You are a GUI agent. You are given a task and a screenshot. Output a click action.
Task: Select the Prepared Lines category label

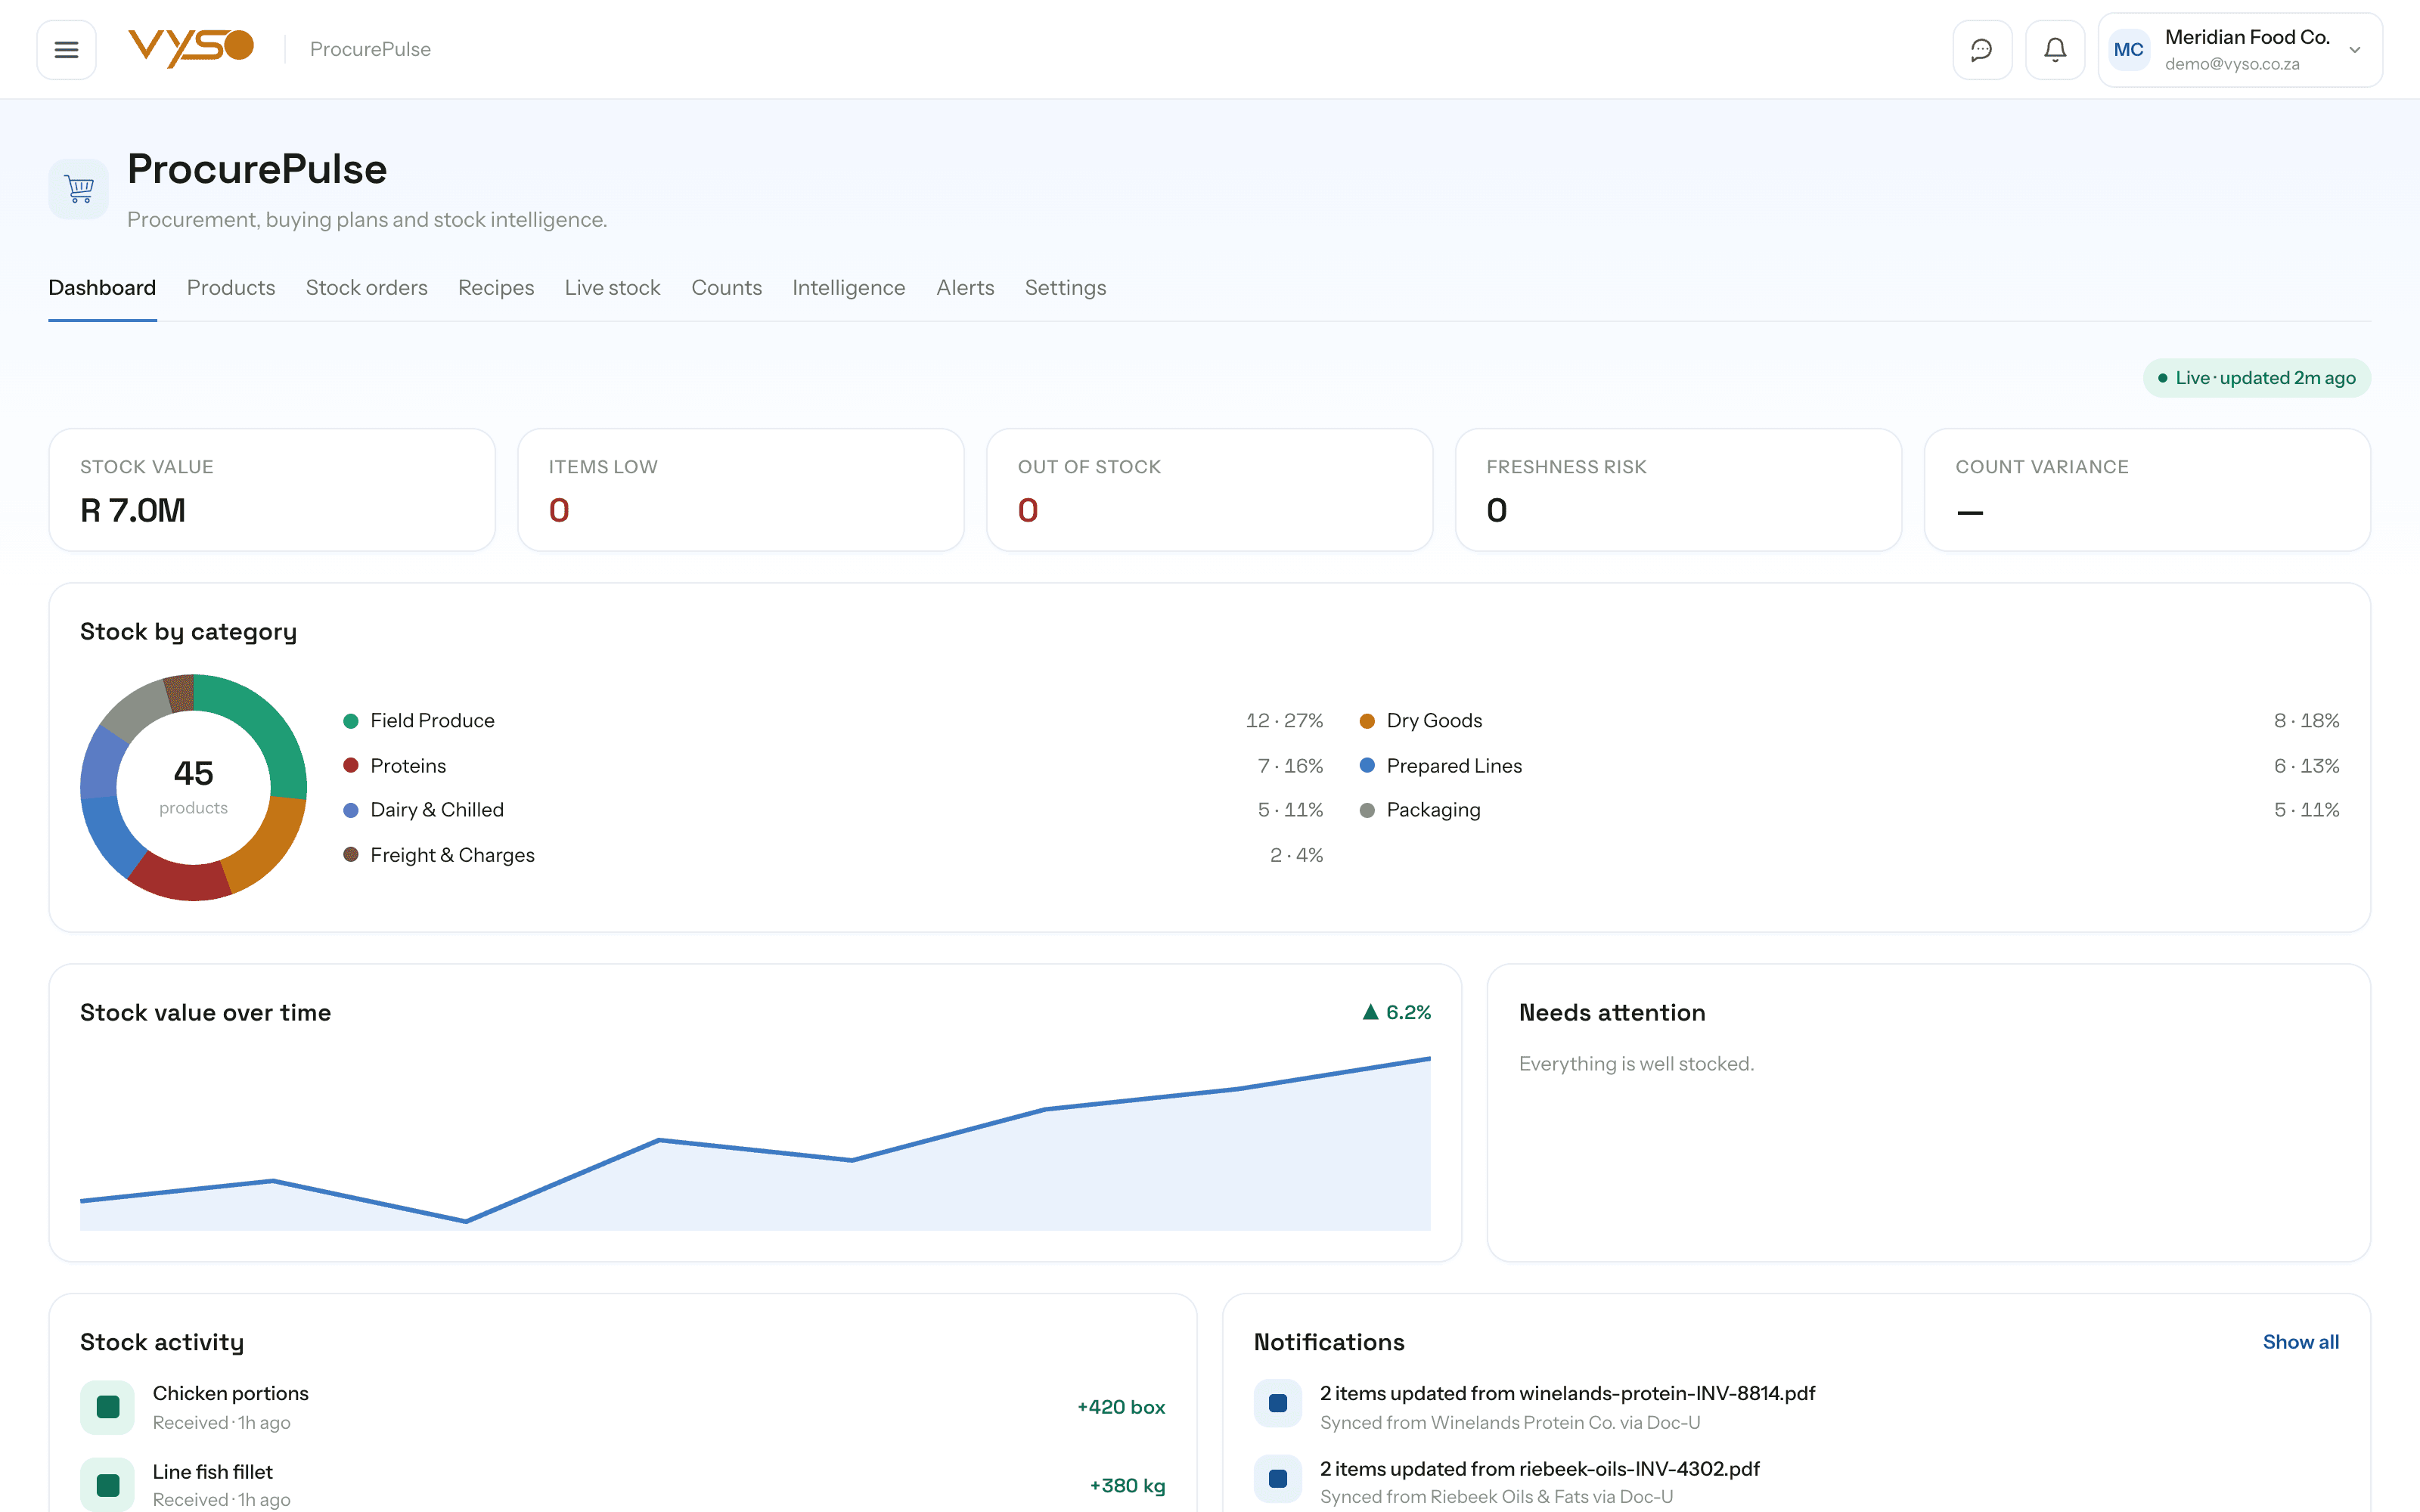(x=1454, y=766)
